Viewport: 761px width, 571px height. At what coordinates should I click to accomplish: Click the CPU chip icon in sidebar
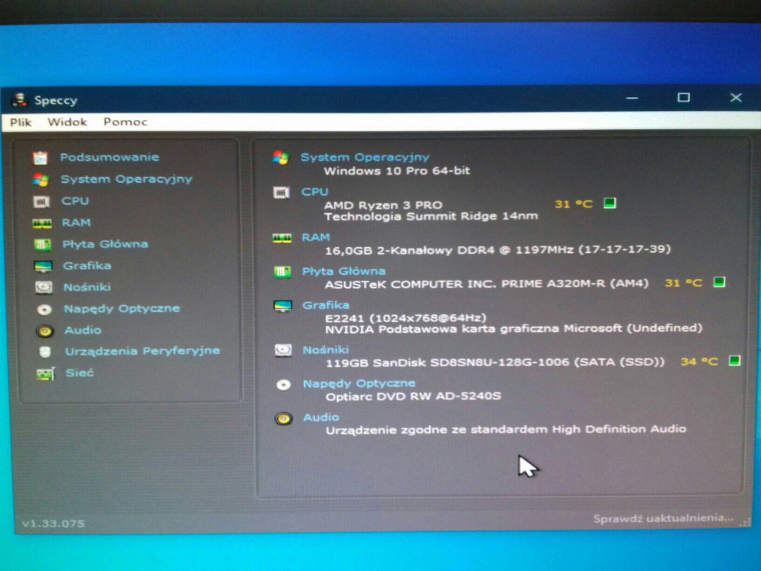[42, 201]
